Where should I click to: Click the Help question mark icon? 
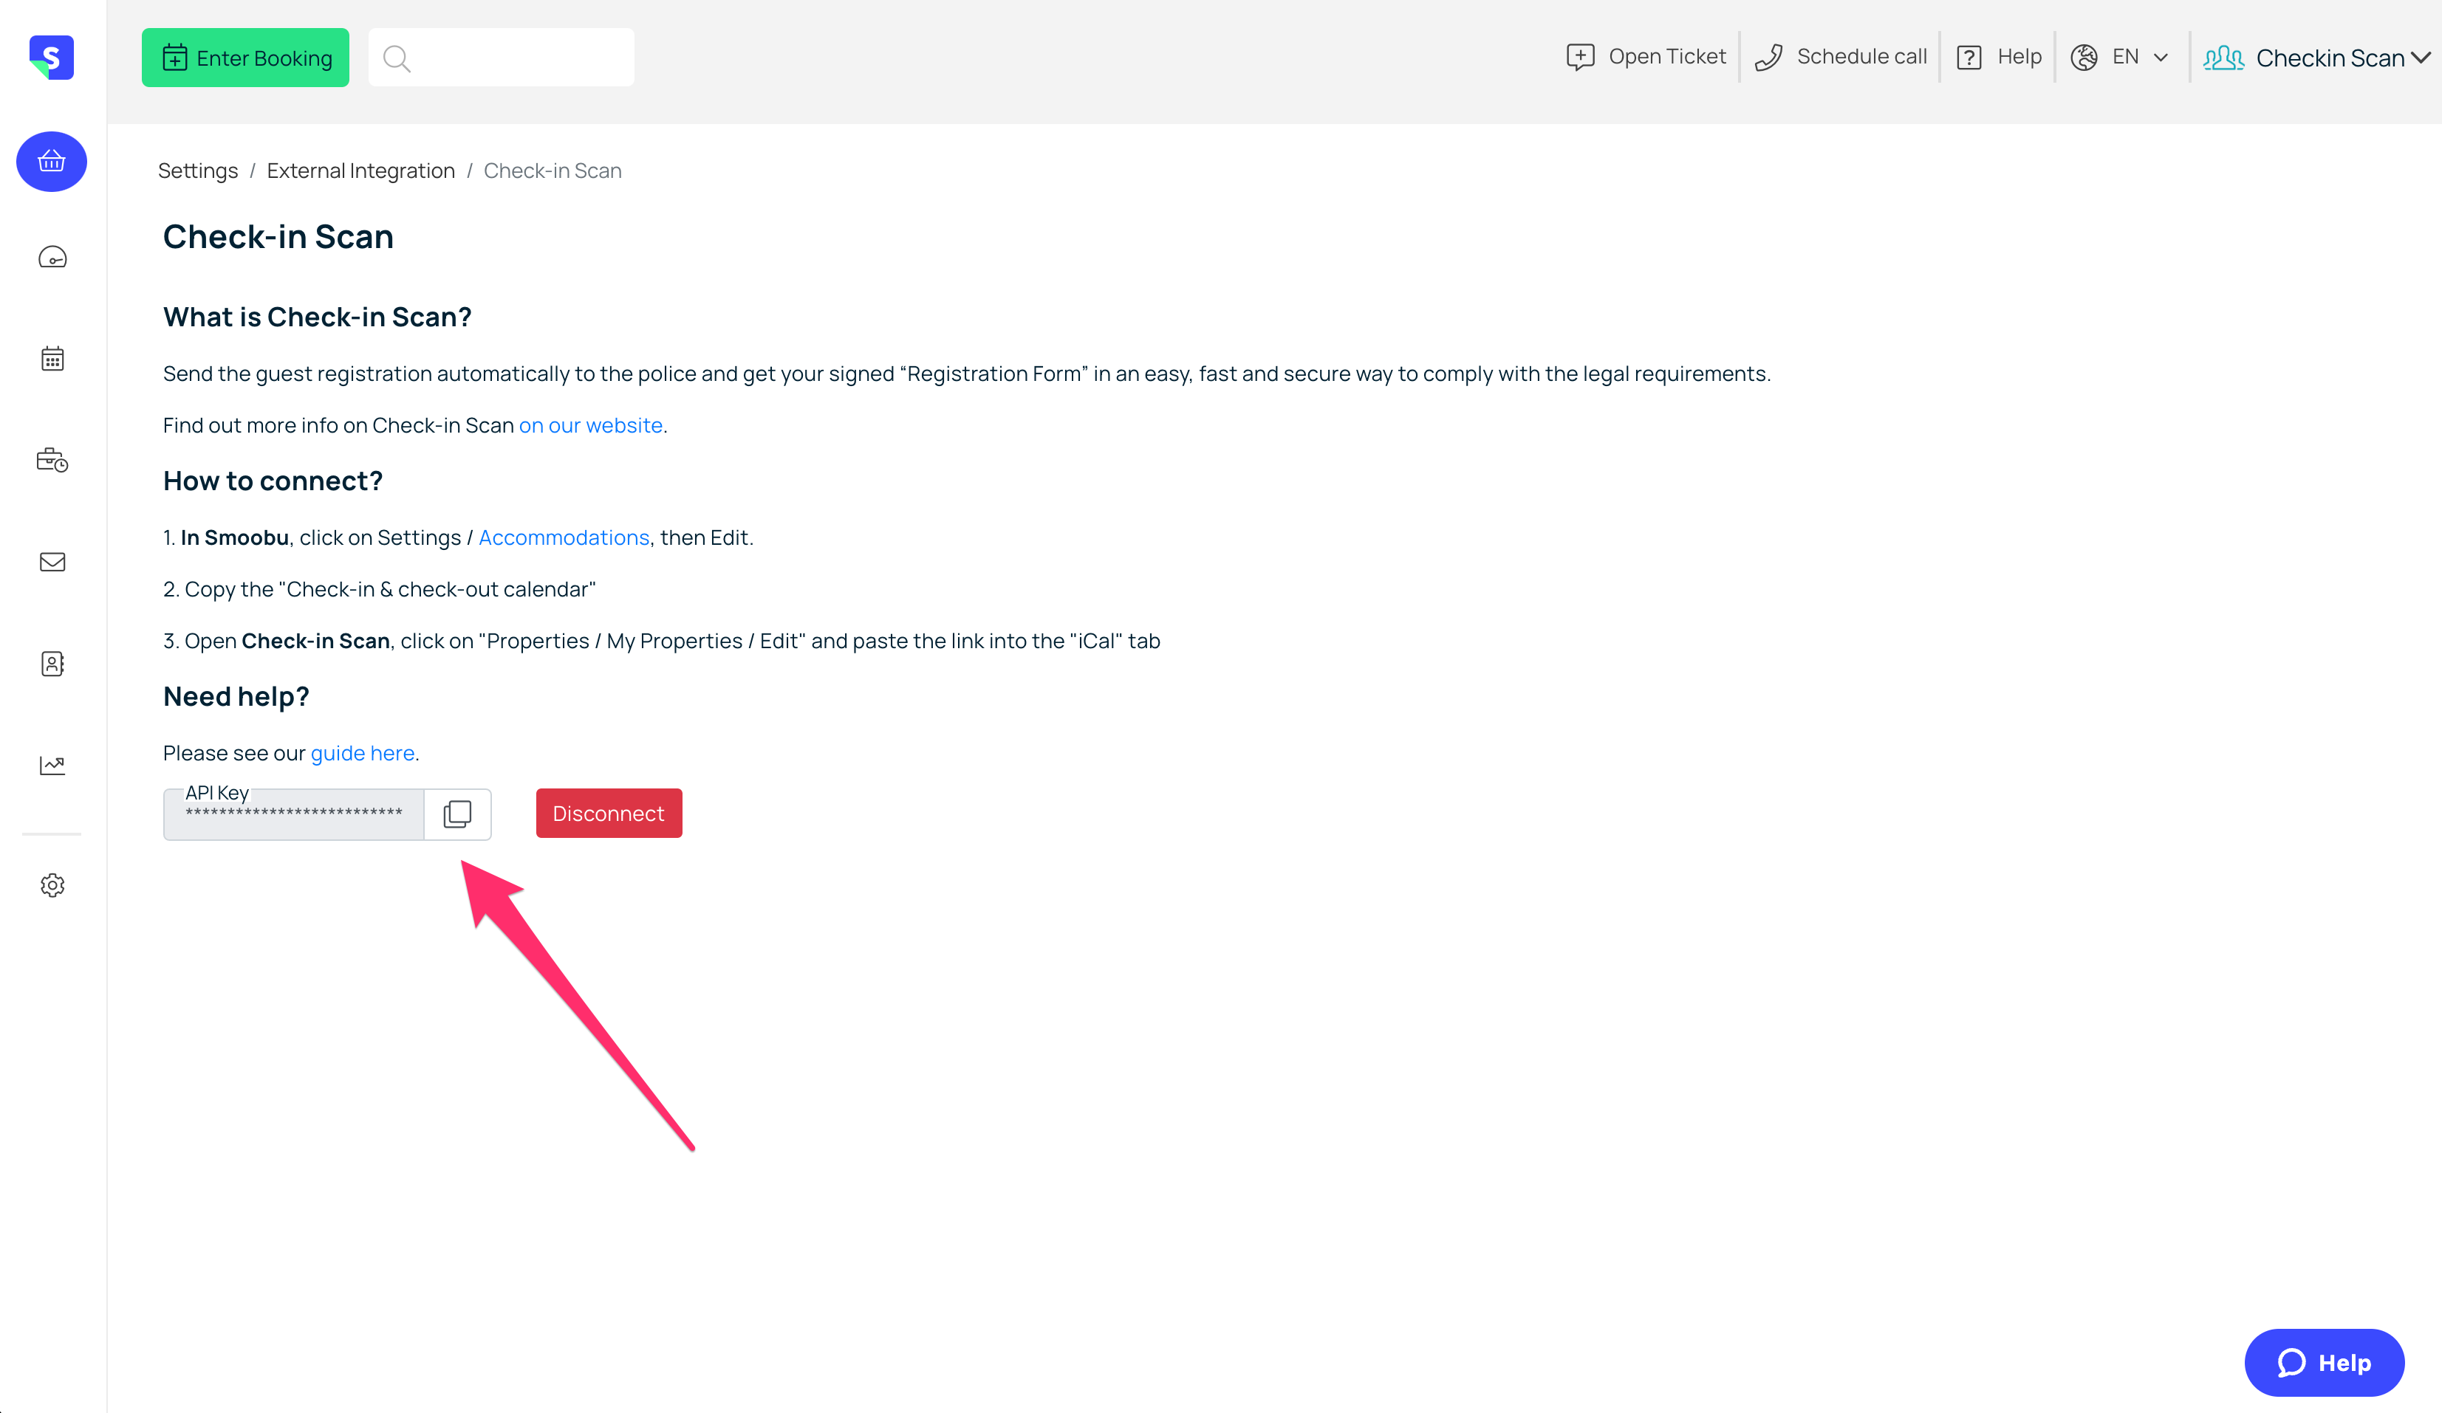pyautogui.click(x=1969, y=57)
